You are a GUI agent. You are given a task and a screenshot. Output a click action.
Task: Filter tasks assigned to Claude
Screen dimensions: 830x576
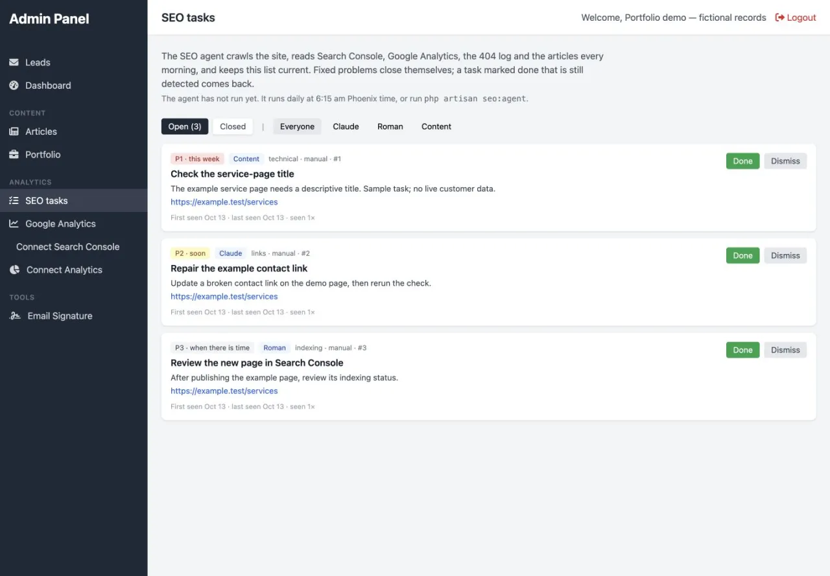(346, 126)
